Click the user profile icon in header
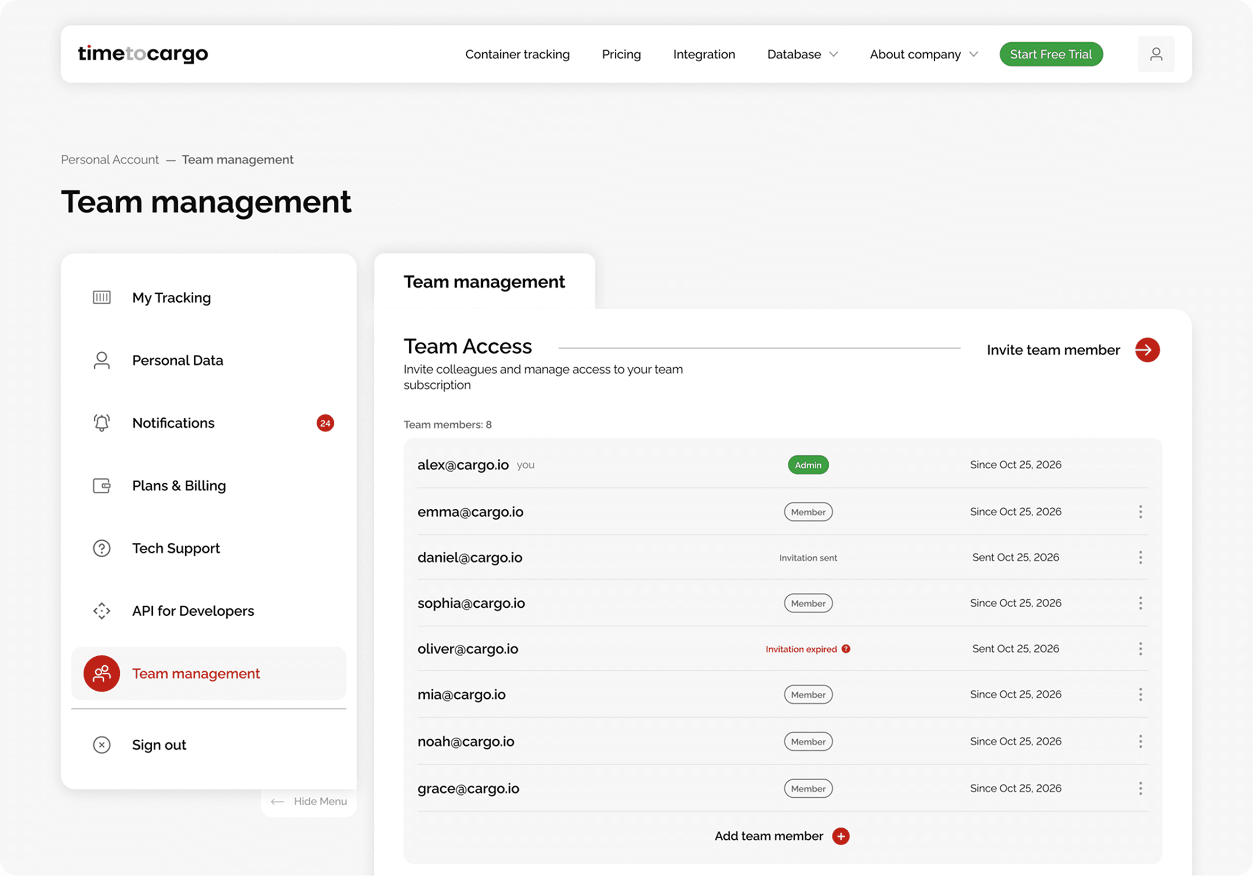 click(1155, 54)
